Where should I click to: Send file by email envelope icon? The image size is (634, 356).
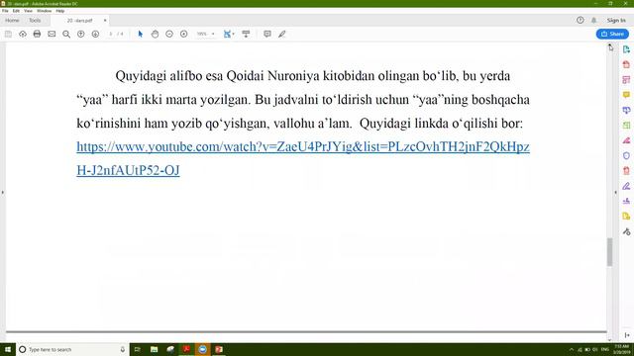pyautogui.click(x=52, y=34)
